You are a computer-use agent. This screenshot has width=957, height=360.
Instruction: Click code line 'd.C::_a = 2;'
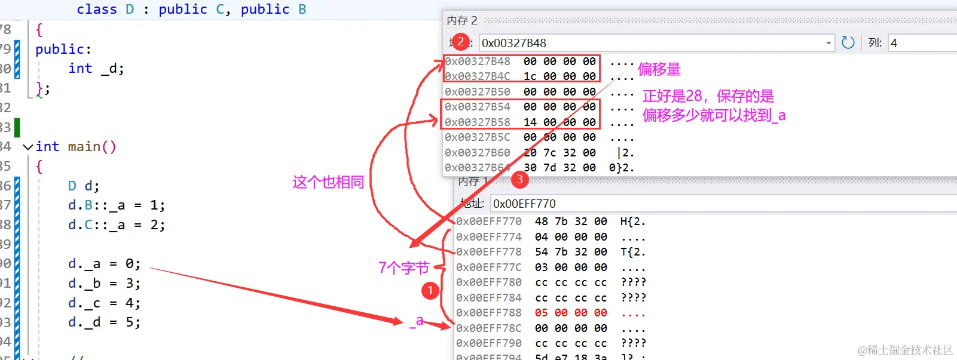[x=117, y=225]
